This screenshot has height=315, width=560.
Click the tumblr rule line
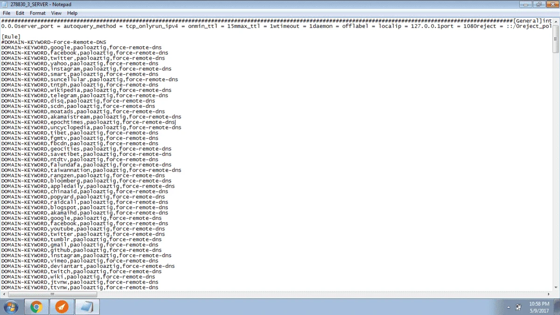(81, 239)
